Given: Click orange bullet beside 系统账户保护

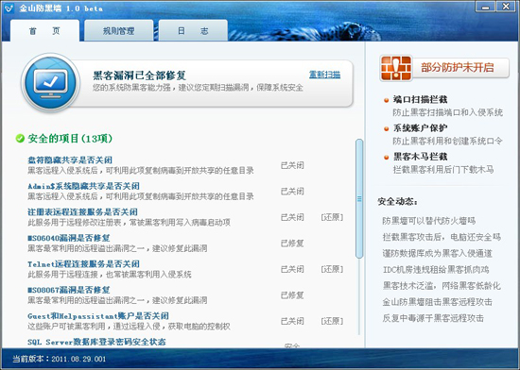Looking at the screenshot, I should (x=386, y=128).
